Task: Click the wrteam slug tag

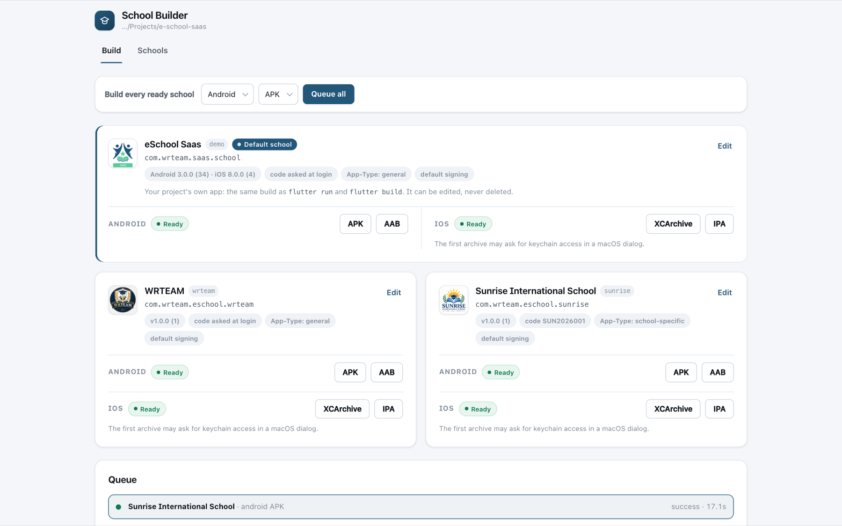Action: 203,291
